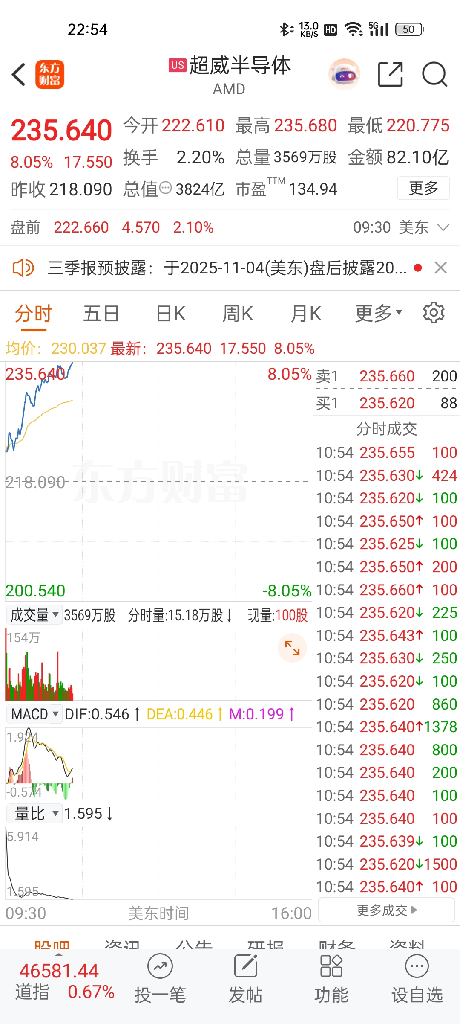Viewport: 460px width, 1024px height.
Task: Tap the volume bar chart
Action: click(158, 664)
